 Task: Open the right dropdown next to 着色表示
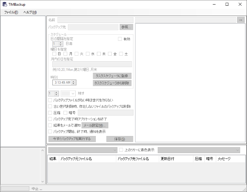click(x=199, y=150)
